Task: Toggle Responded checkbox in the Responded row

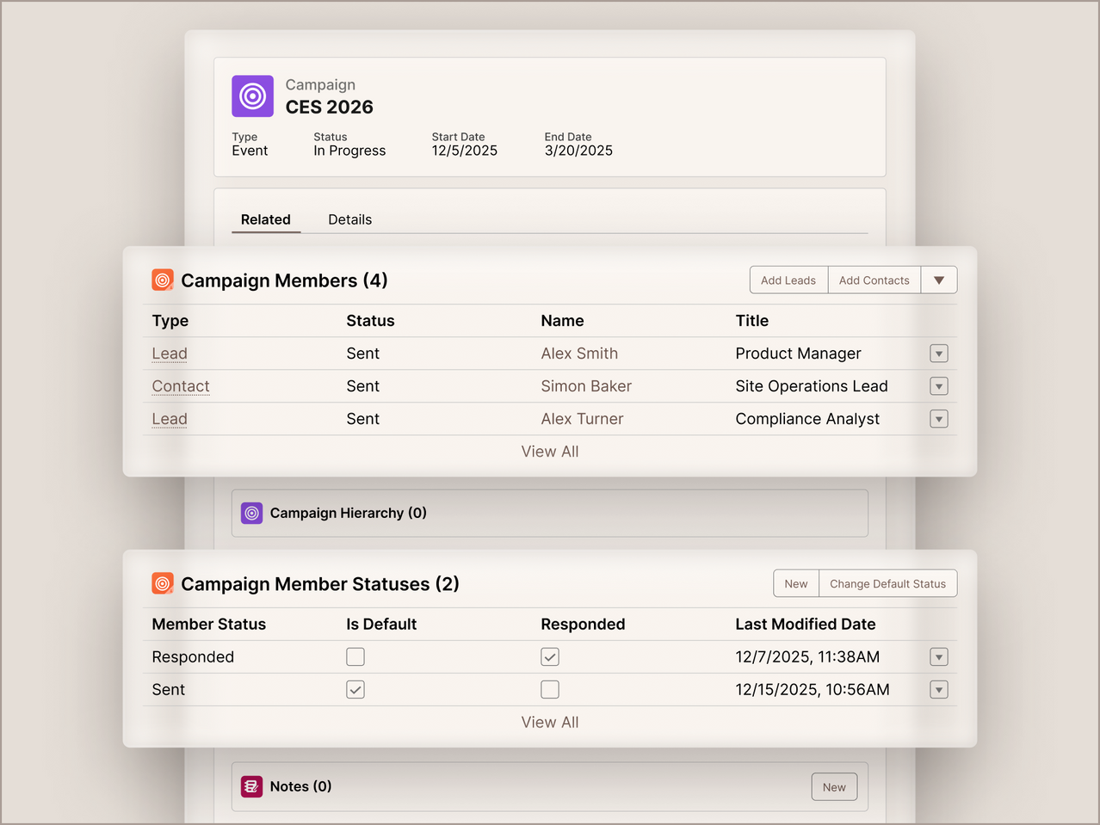Action: [550, 657]
